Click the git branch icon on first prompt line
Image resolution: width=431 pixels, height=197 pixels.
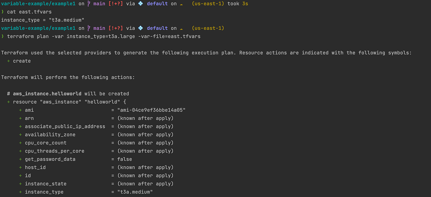click(89, 4)
